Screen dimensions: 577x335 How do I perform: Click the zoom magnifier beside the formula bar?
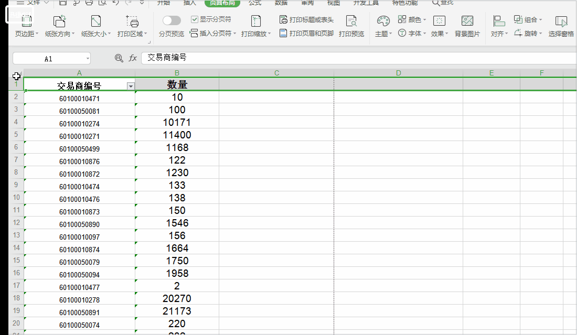119,58
